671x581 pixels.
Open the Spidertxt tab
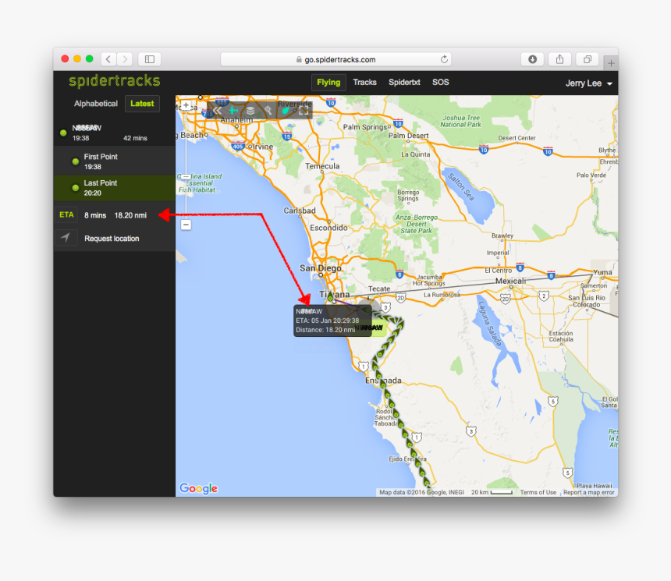point(404,82)
